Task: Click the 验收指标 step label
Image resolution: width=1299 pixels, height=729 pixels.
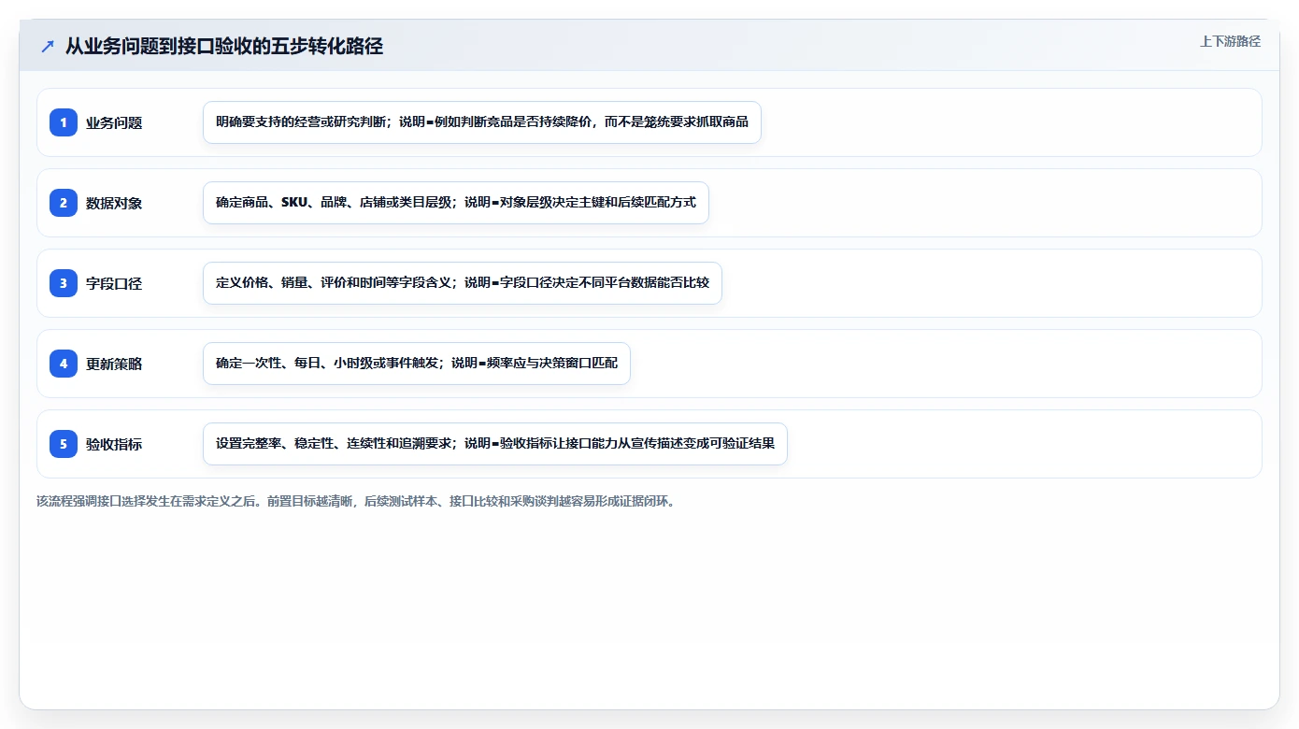Action: 114,444
